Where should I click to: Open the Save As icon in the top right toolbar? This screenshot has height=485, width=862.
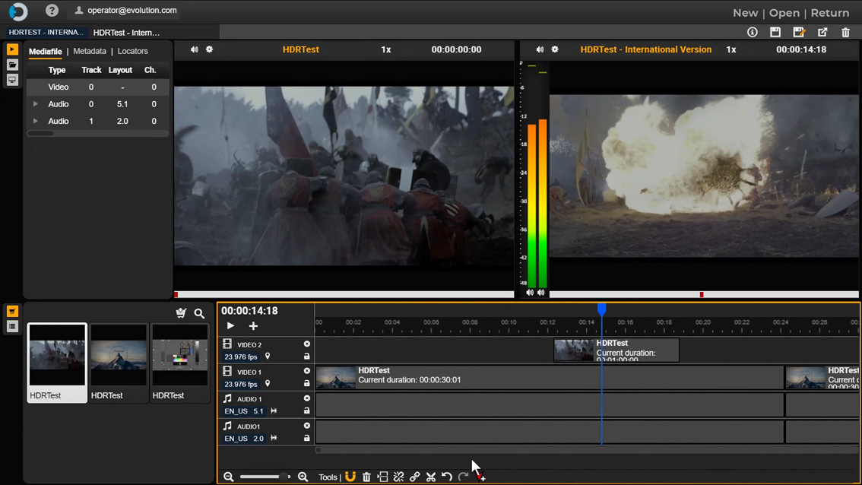point(799,32)
